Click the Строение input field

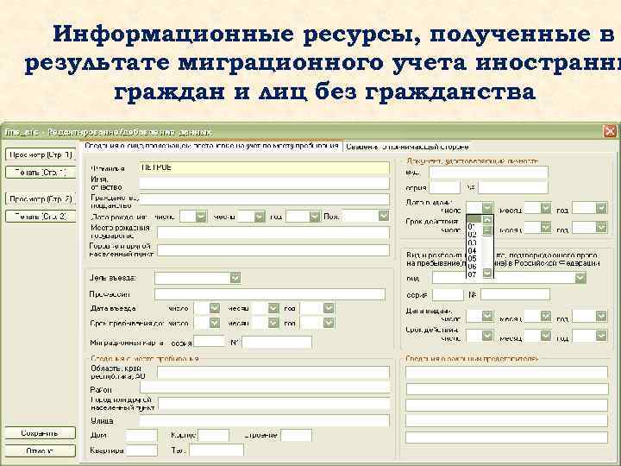[x=296, y=436]
